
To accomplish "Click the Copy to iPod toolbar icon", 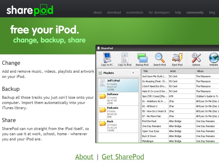I will coord(125,58).
